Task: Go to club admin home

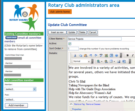Action: coord(60,12)
